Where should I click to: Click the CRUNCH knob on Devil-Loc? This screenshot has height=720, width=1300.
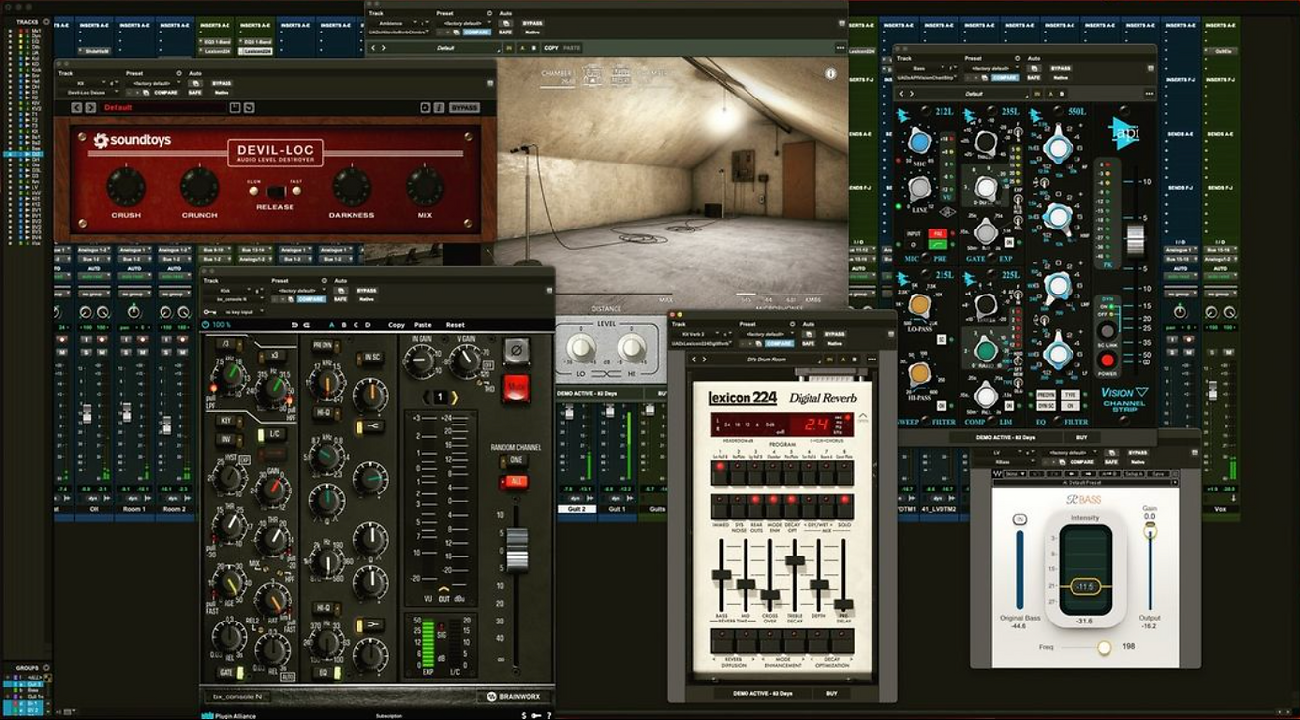click(200, 186)
